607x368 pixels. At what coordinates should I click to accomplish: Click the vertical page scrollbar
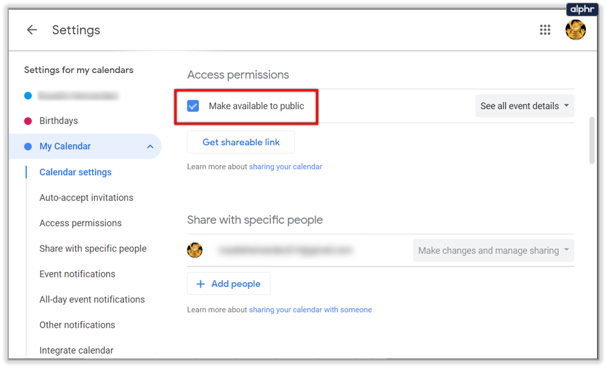click(591, 140)
